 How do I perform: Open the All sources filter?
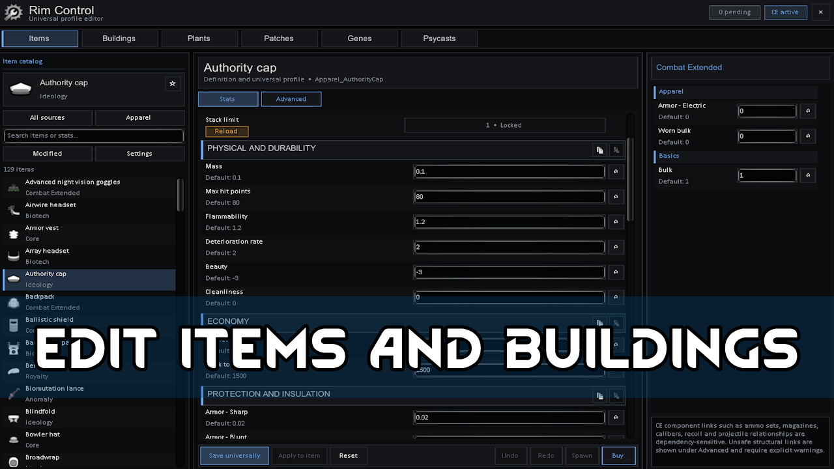point(48,118)
